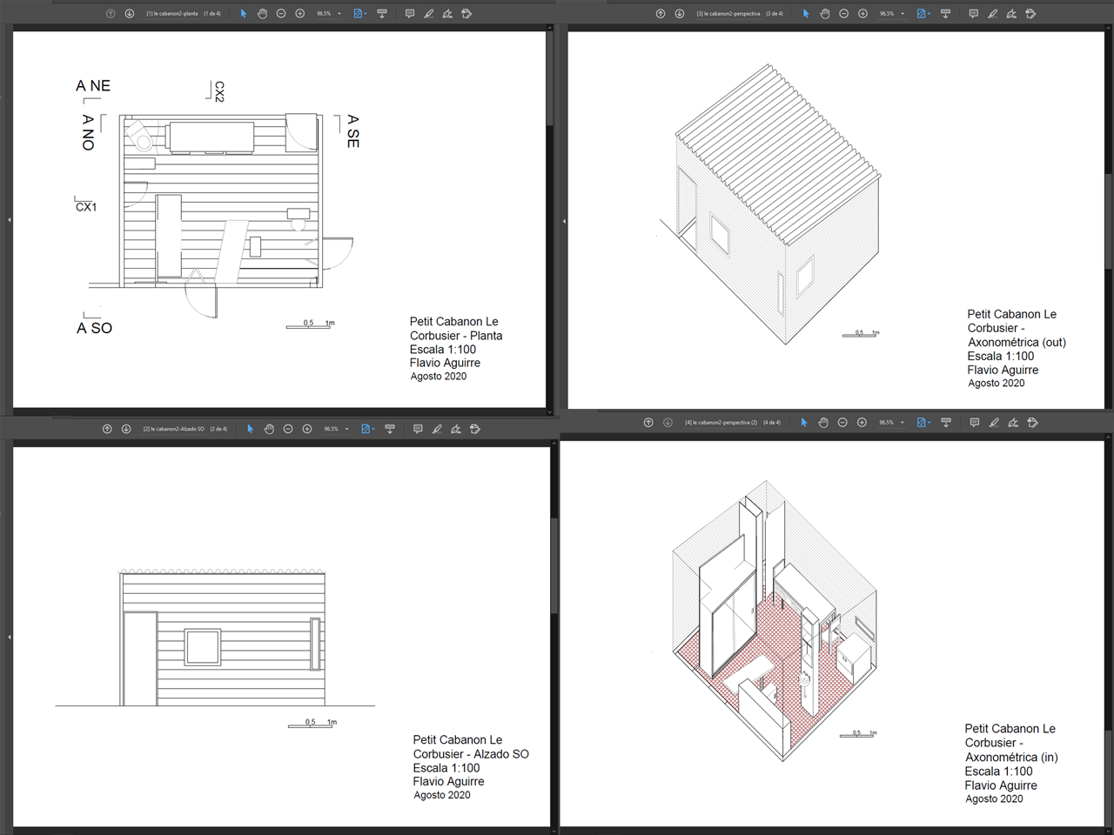The image size is (1114, 835).
Task: Toggle scrolling mode icon in Planta window
Action: pos(382,14)
